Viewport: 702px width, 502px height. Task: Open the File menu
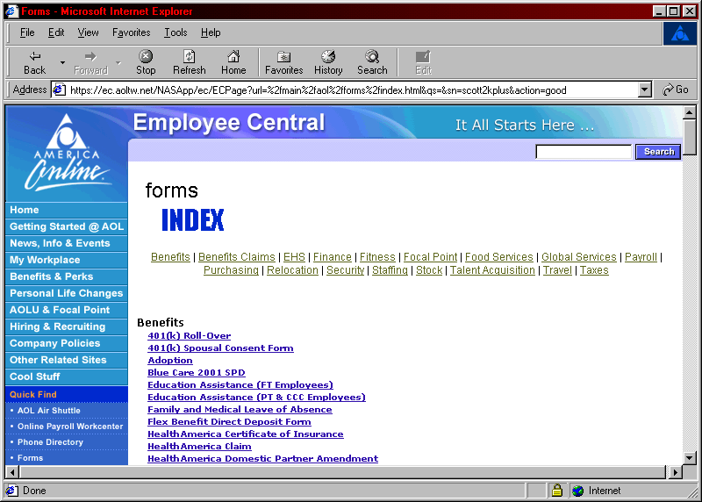click(x=27, y=32)
